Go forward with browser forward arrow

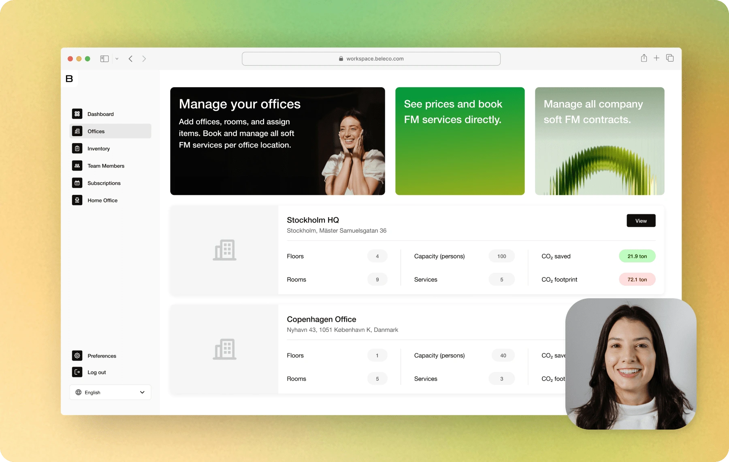click(144, 59)
